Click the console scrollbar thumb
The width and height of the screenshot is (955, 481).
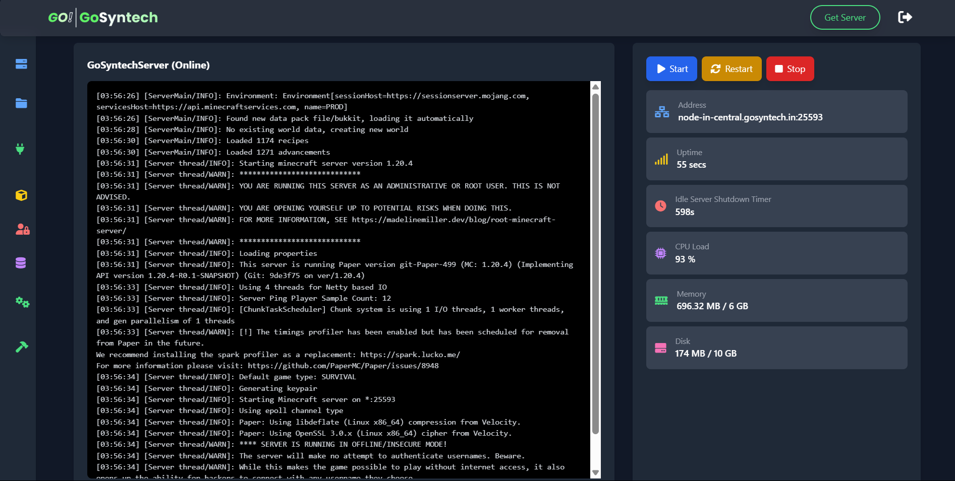[595, 263]
